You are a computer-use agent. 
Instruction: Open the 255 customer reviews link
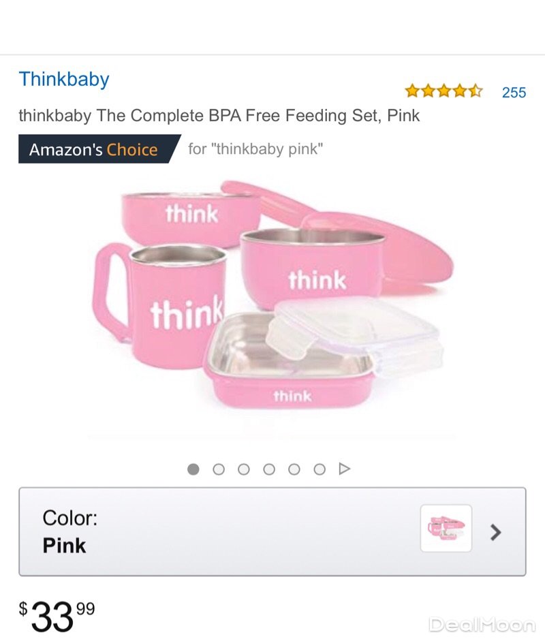514,93
